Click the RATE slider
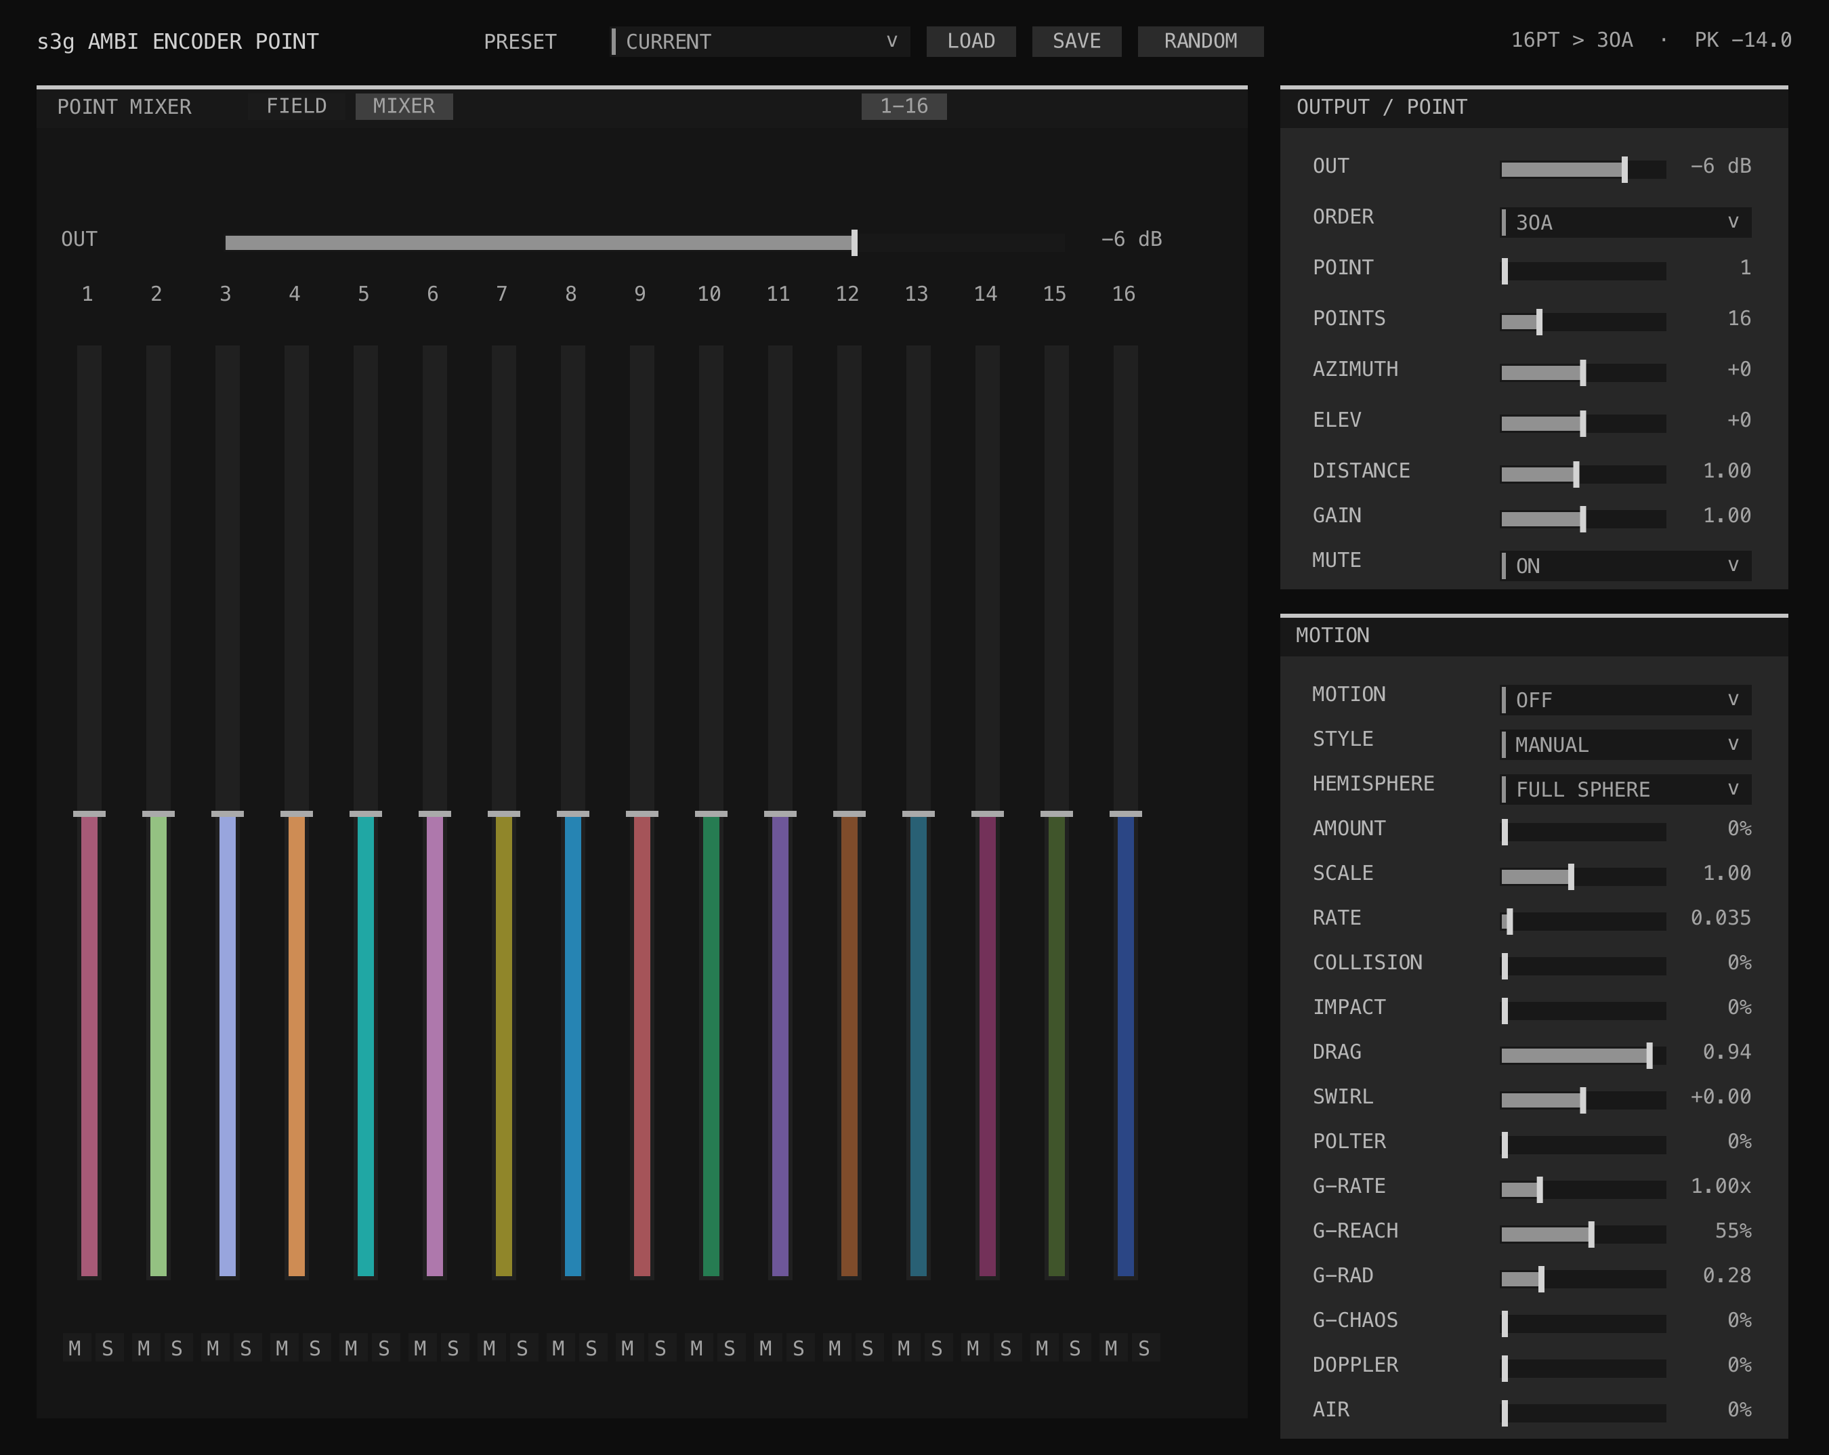This screenshot has height=1455, width=1829. point(1583,921)
